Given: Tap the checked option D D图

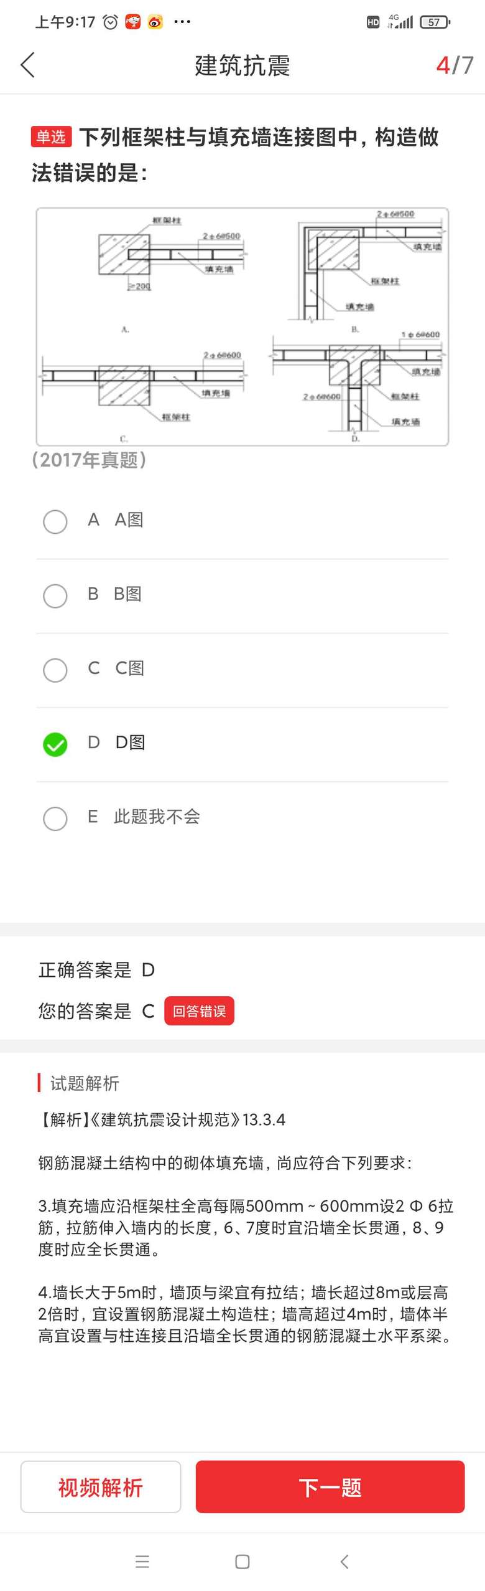Looking at the screenshot, I should click(x=55, y=744).
